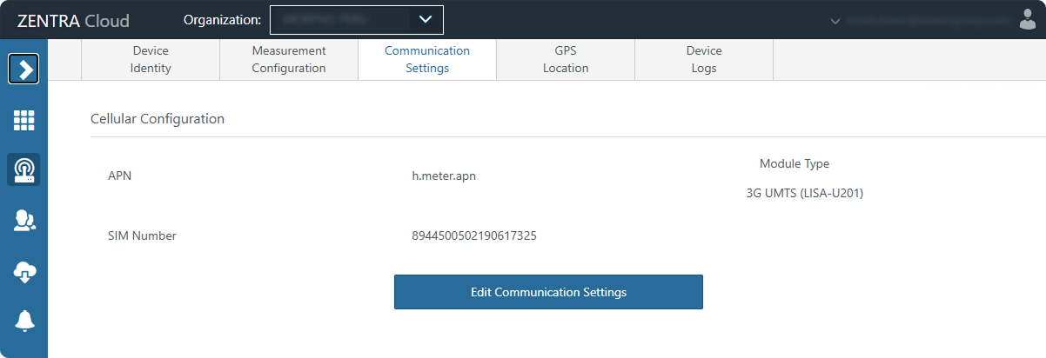Open the dashboard grid icon
The image size is (1046, 358).
pyautogui.click(x=23, y=120)
